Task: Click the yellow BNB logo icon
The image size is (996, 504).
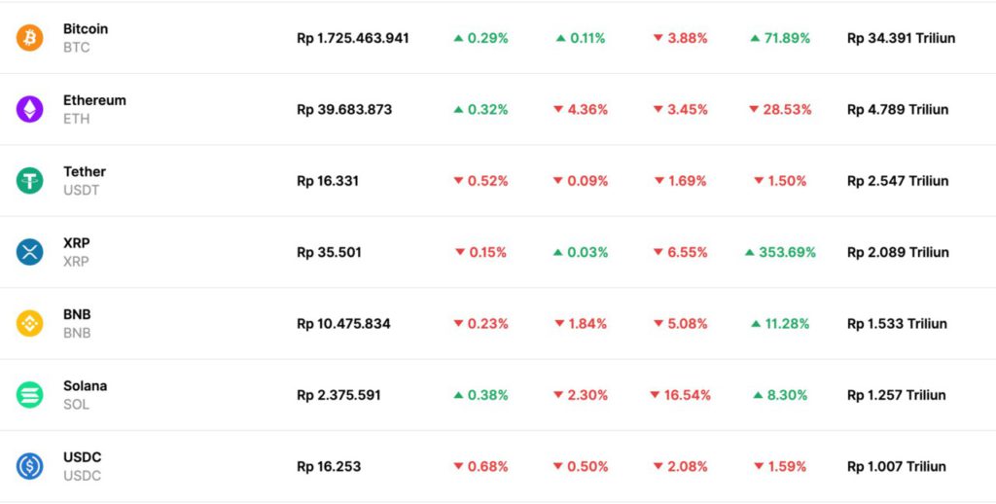Action: (30, 323)
